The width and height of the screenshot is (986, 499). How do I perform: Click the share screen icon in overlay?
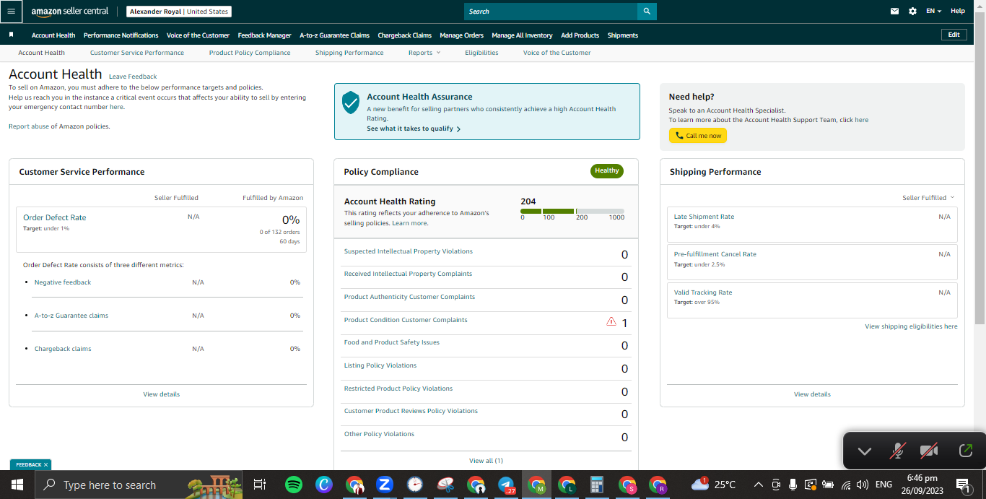[965, 451]
